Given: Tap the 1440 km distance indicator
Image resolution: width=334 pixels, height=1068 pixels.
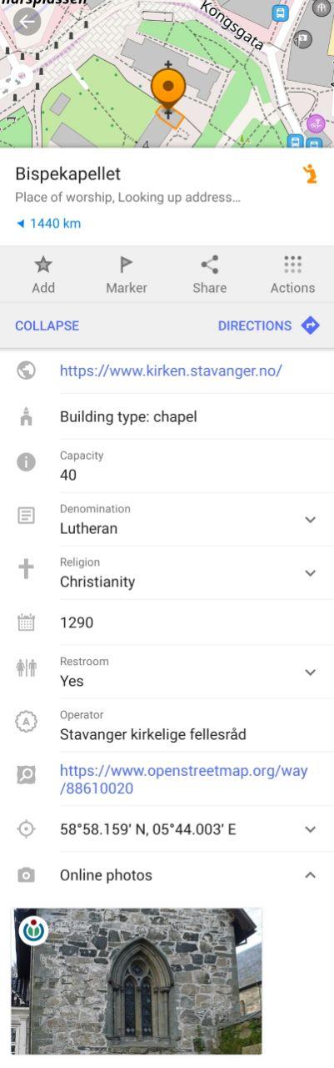Looking at the screenshot, I should point(47,224).
